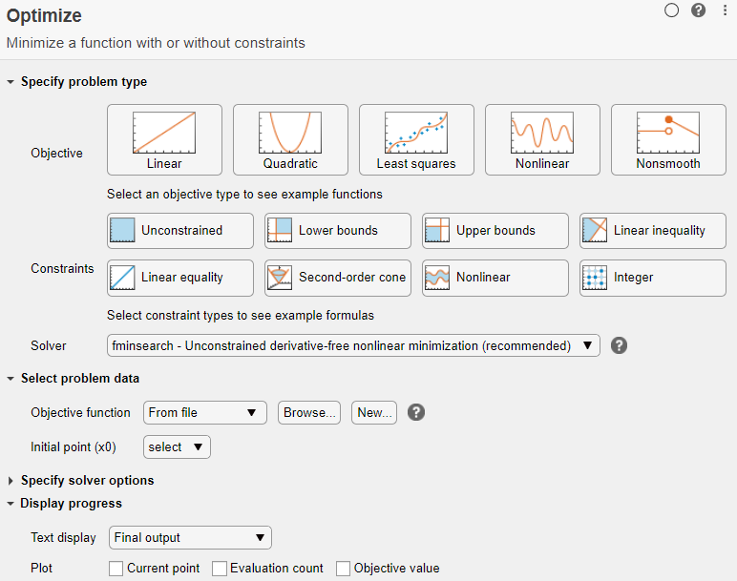The image size is (737, 581).
Task: Choose the Quadratic objective icon
Action: point(290,139)
